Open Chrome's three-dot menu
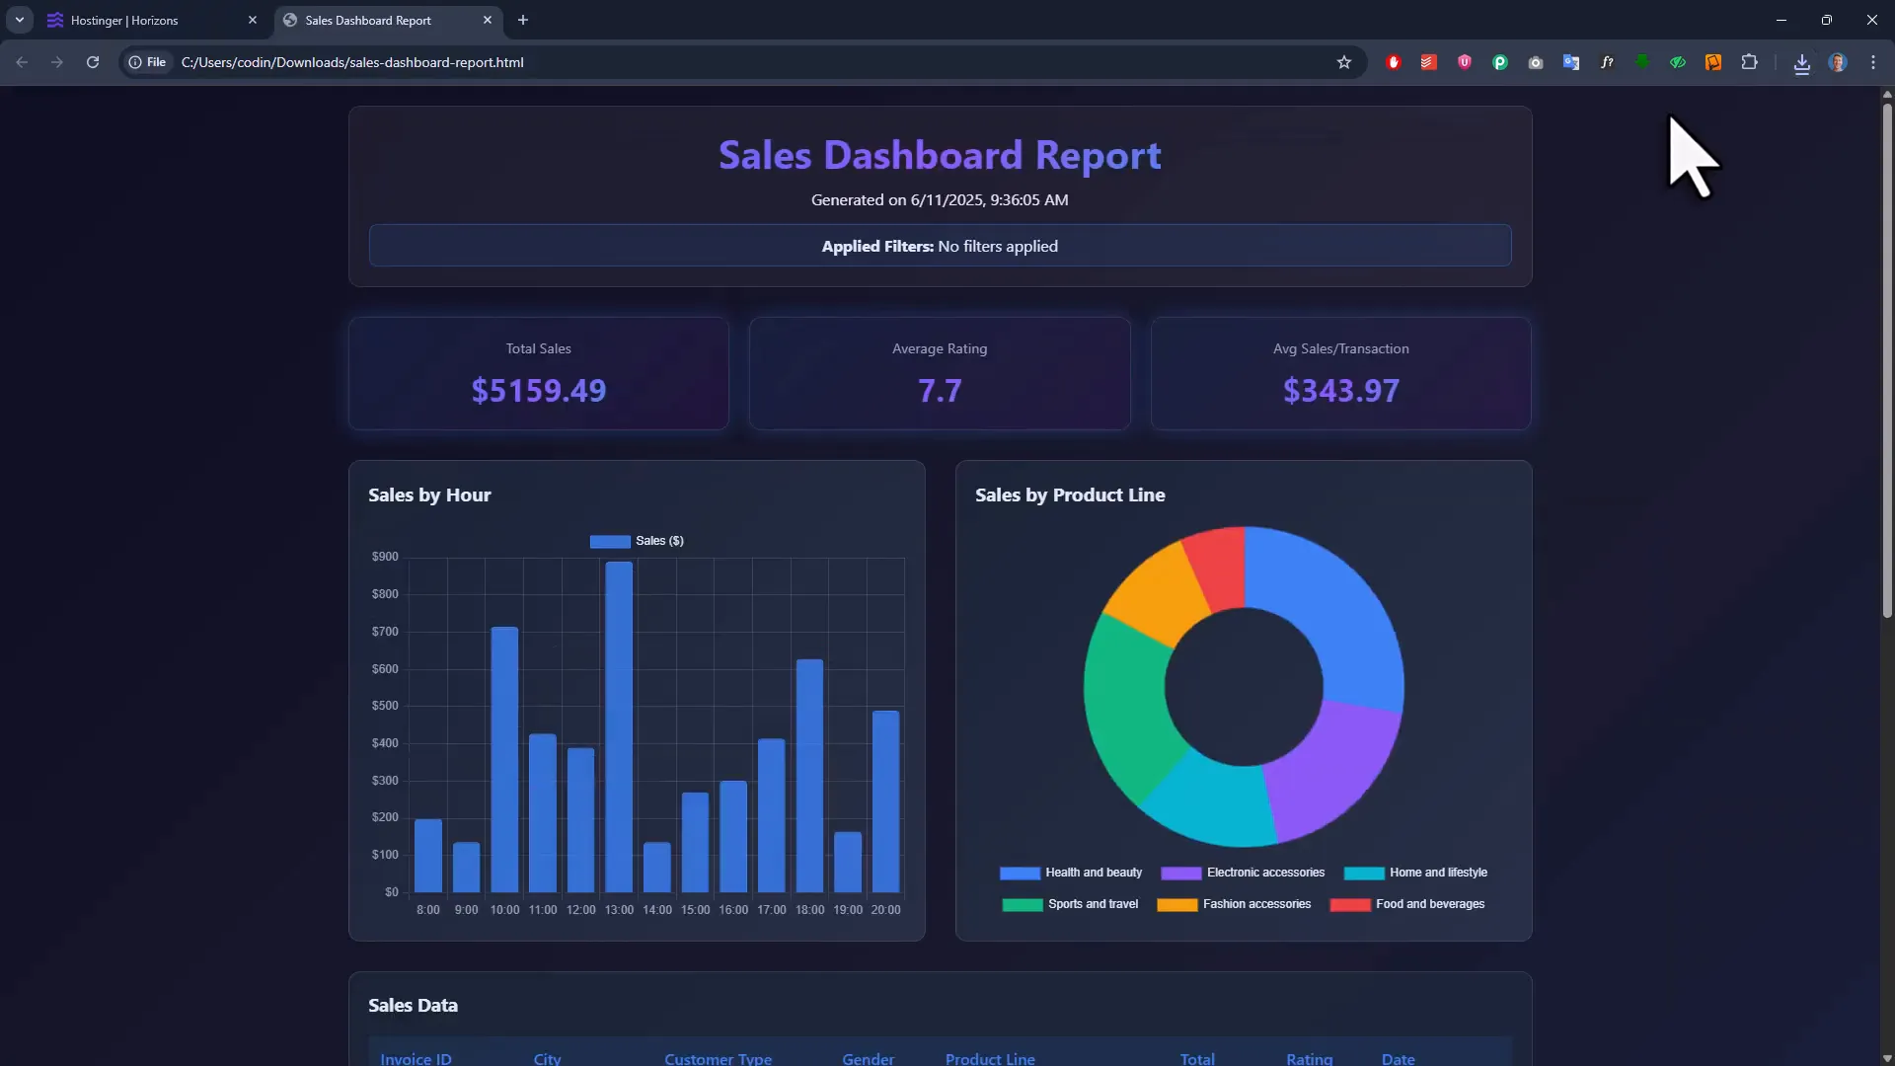This screenshot has height=1066, width=1895. click(1873, 62)
